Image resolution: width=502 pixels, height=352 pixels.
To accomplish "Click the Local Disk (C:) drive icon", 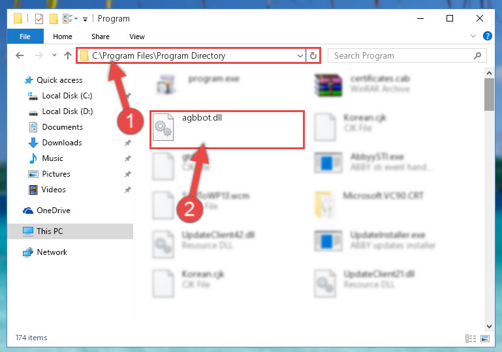I will [x=33, y=96].
